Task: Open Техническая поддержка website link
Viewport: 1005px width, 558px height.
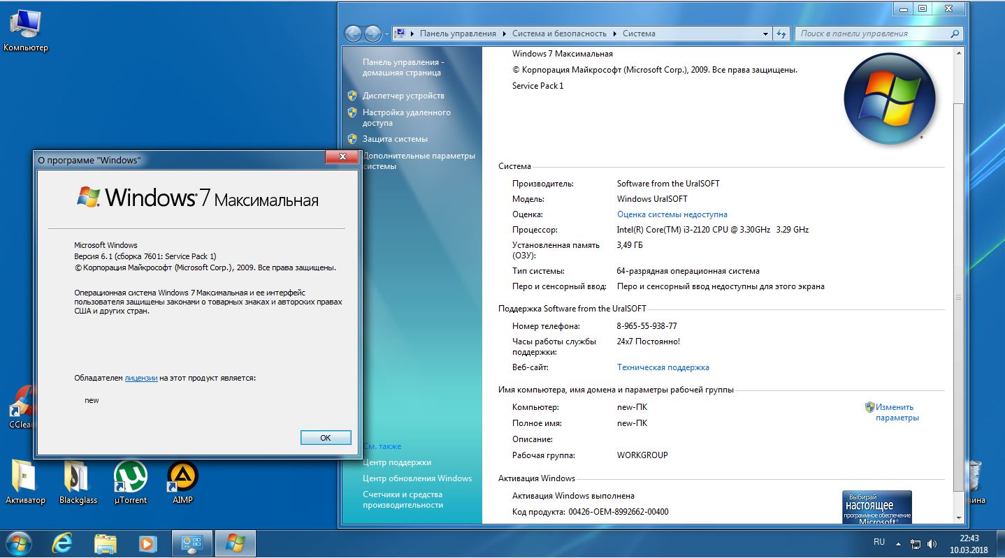Action: [663, 367]
